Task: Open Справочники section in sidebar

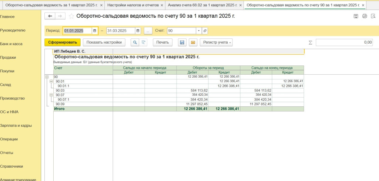Action: pos(11,166)
